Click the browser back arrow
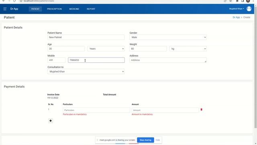Screen dimensions: 257x145 [x=4, y=1]
